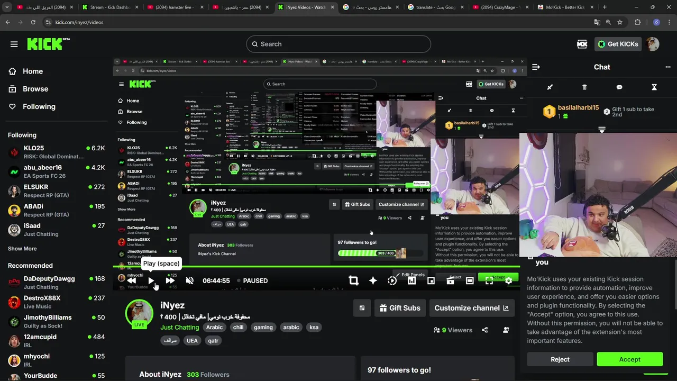Fast-forward the stream player
The width and height of the screenshot is (677, 381).
[170, 280]
